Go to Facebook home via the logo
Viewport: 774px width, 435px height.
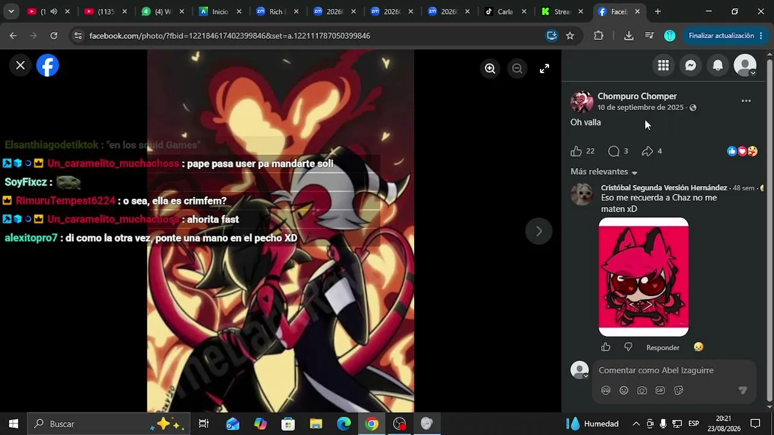click(48, 65)
